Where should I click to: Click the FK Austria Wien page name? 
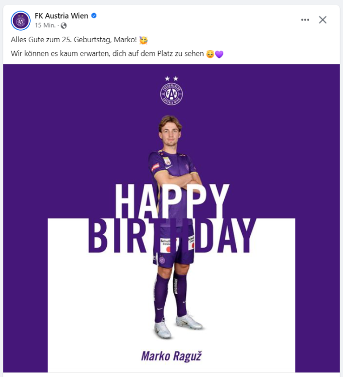[x=61, y=16]
